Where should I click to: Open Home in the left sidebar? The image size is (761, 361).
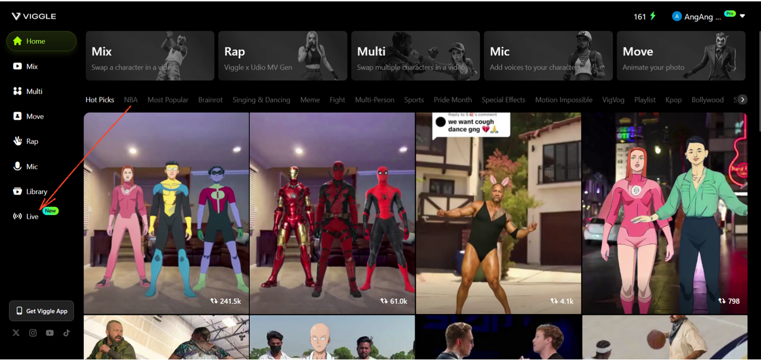[41, 41]
